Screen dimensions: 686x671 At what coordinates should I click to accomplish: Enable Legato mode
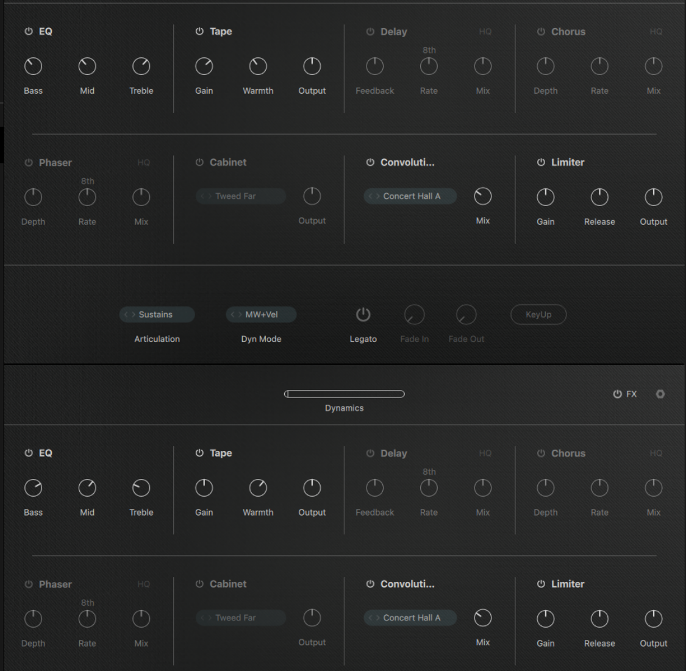click(x=363, y=314)
